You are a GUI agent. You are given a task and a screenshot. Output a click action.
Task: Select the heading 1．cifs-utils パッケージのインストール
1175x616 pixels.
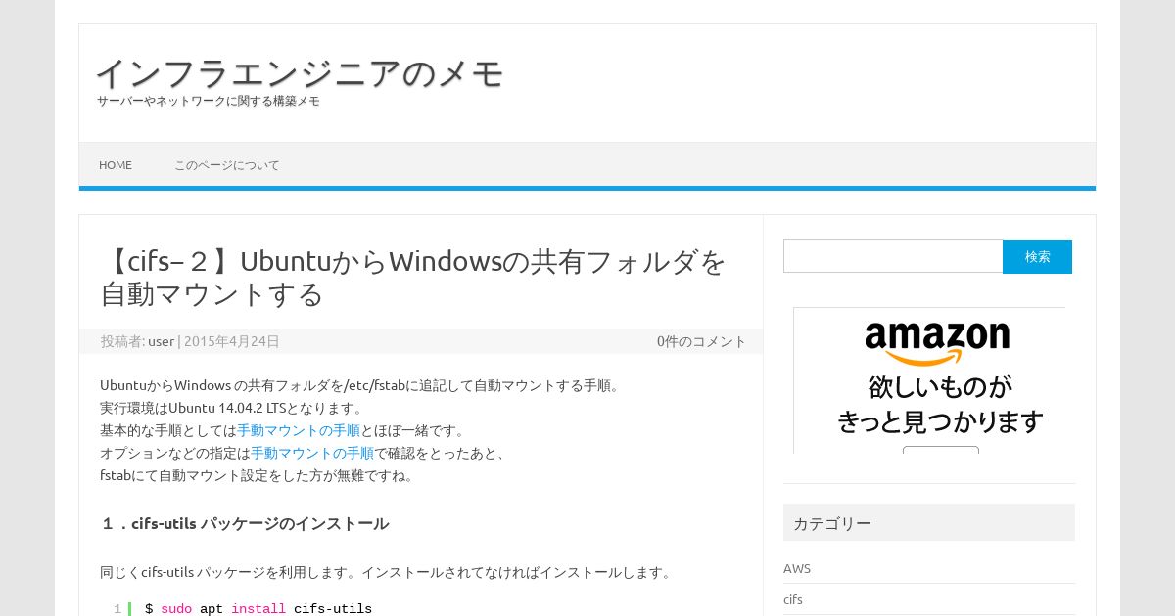tap(245, 523)
